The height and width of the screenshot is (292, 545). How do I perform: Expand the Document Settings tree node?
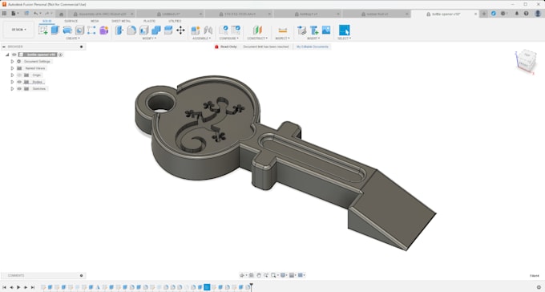point(12,61)
